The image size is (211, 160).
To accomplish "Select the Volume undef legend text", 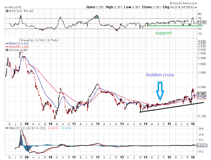I will pos(18,50).
